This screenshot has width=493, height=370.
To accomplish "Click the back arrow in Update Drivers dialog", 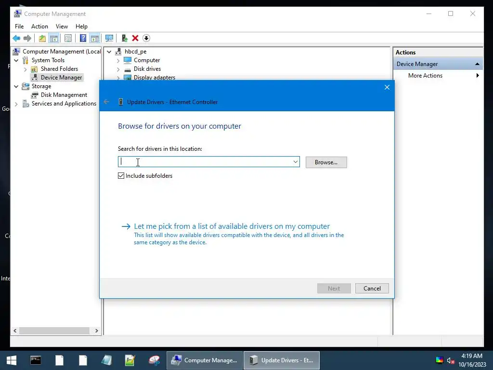I will pos(106,102).
